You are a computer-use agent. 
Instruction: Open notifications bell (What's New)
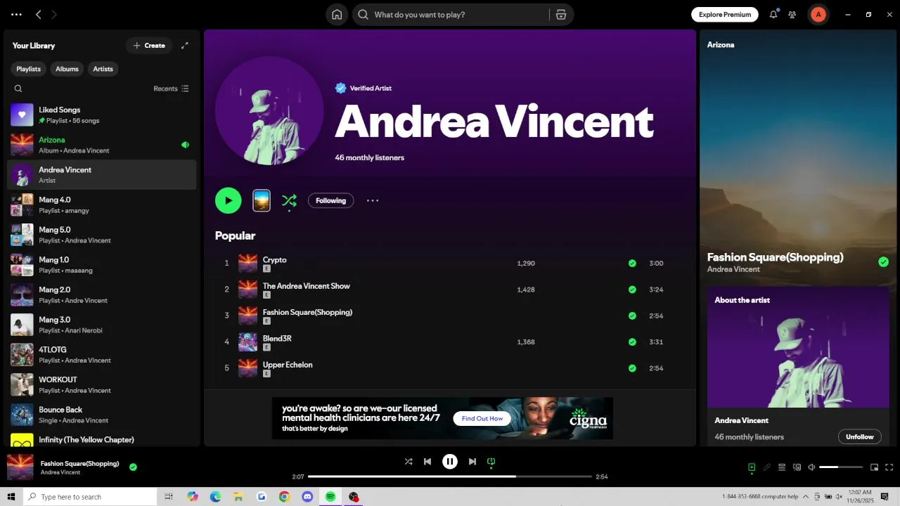click(x=773, y=14)
